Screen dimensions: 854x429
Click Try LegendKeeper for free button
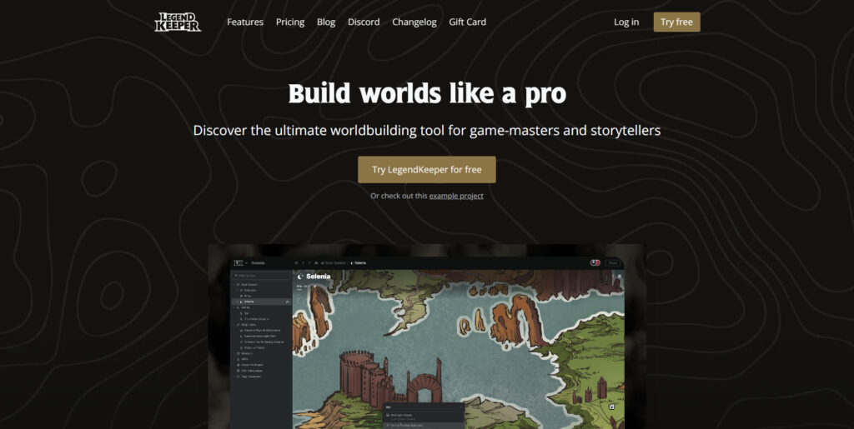pyautogui.click(x=427, y=169)
